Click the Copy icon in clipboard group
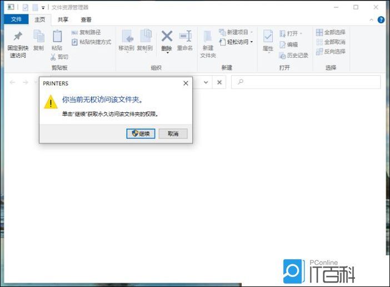Viewport: 390px width, 287px height. tap(39, 36)
